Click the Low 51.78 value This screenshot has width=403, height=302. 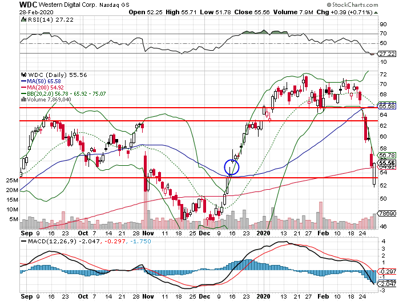[215, 12]
